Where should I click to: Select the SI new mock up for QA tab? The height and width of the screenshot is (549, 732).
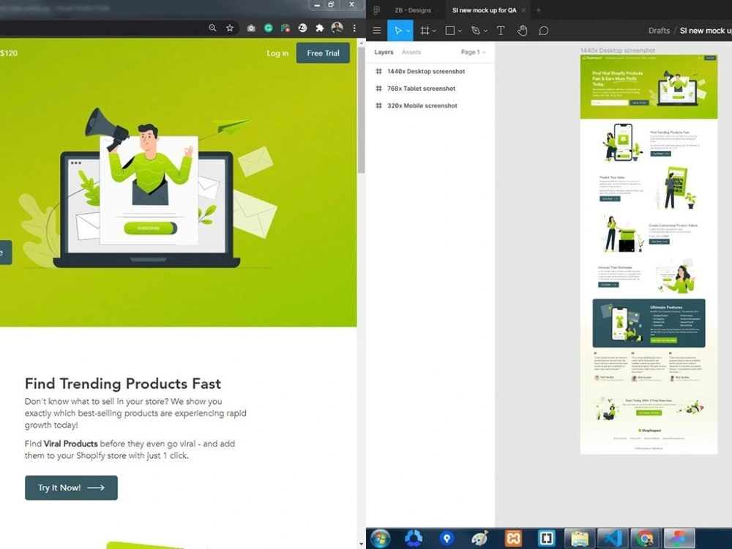click(x=484, y=10)
